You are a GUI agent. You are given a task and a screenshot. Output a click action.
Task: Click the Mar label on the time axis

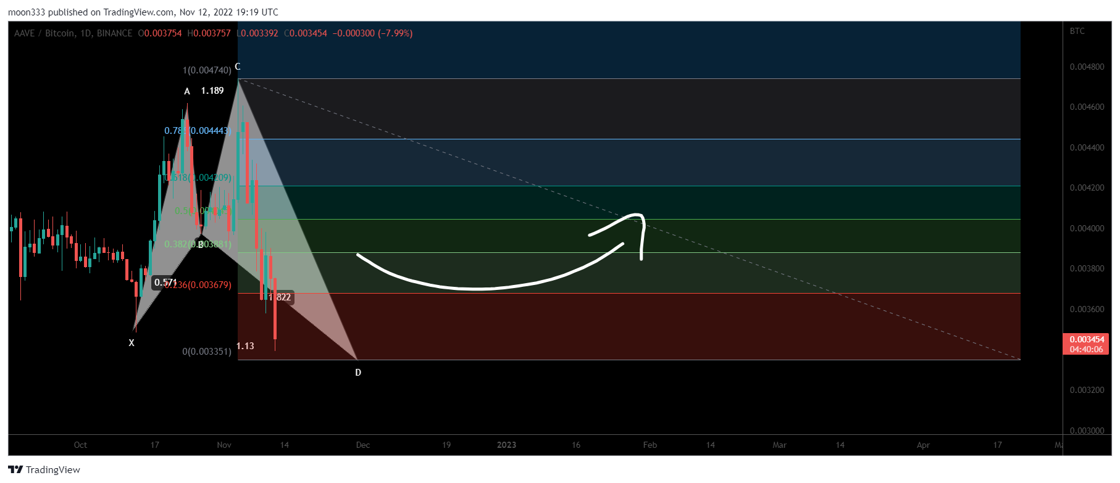coord(780,445)
